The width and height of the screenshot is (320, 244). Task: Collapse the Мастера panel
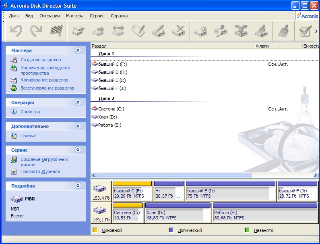(78, 50)
